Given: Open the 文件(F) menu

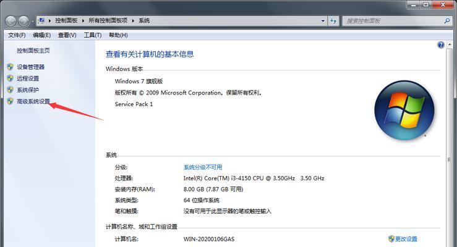Looking at the screenshot, I should pos(17,35).
